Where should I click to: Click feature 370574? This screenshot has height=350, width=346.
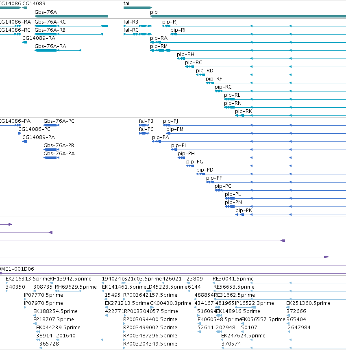[x=231, y=344]
